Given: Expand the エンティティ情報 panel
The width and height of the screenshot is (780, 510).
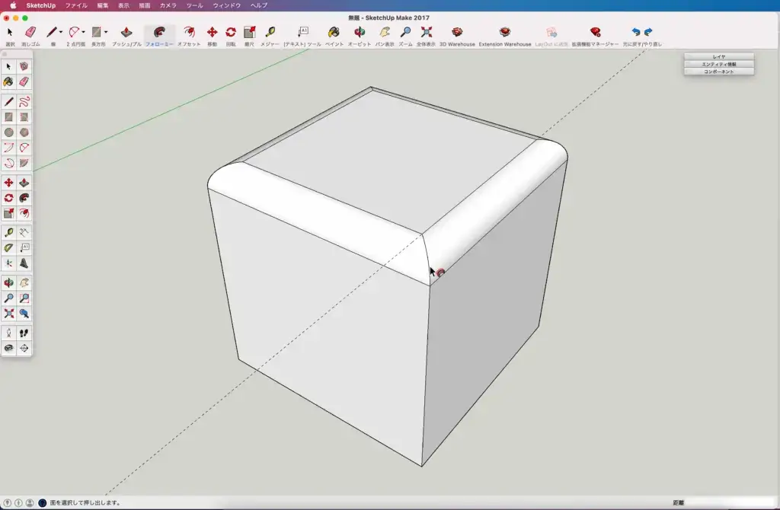Looking at the screenshot, I should [719, 64].
